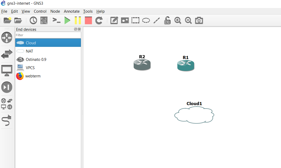Click the R2 label text
The width and height of the screenshot is (281, 168).
click(142, 57)
